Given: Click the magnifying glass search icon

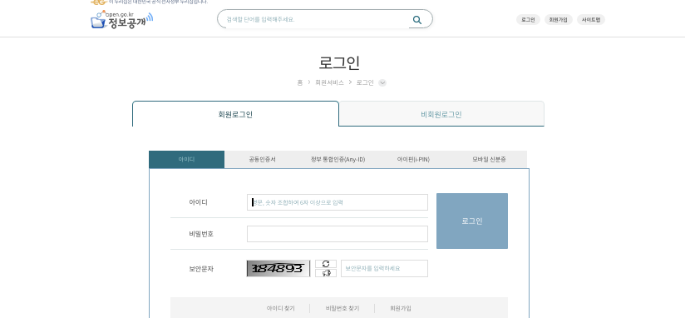Looking at the screenshot, I should tap(417, 20).
